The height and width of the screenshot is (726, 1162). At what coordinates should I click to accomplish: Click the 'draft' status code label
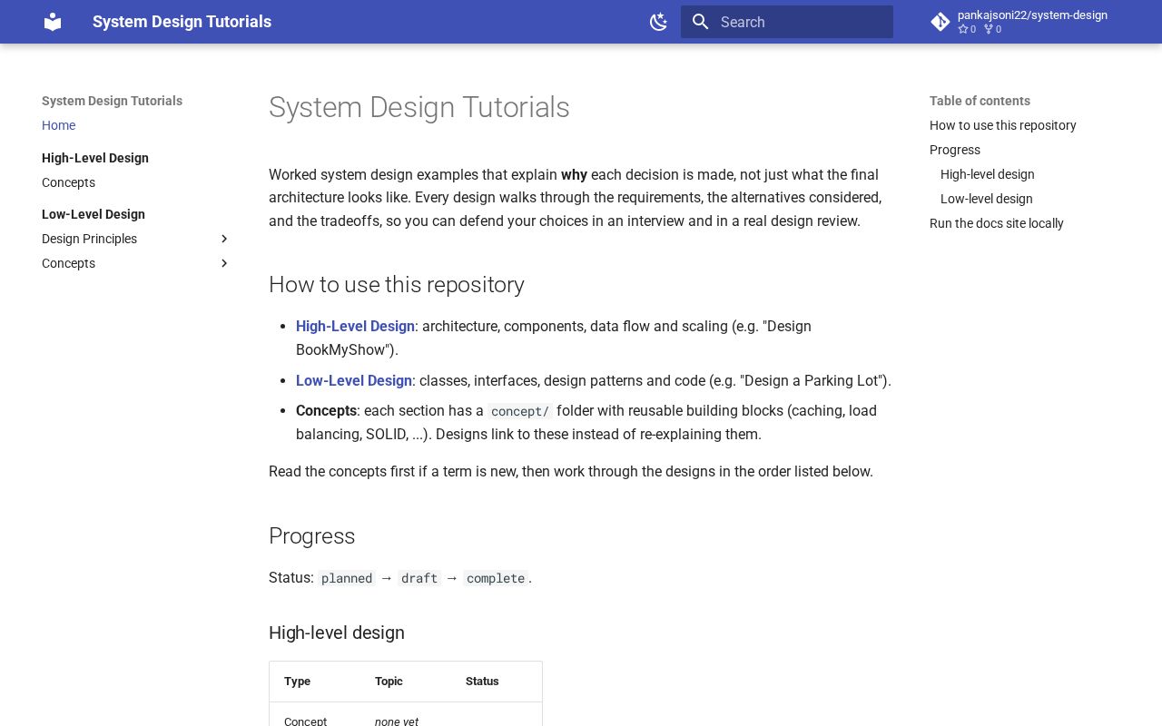419,578
